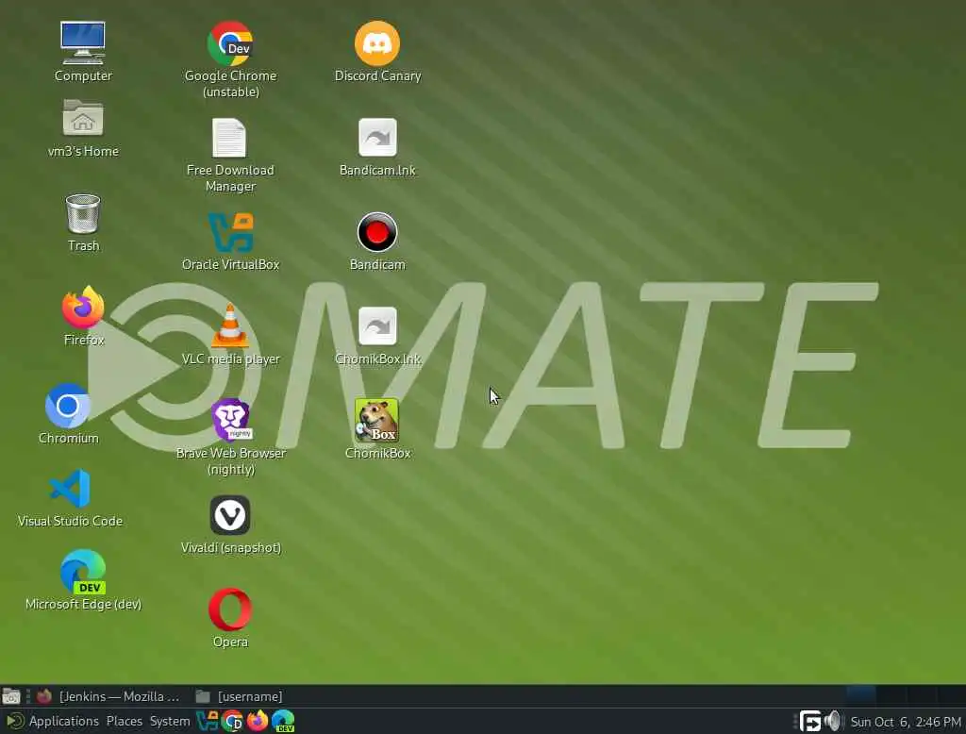This screenshot has width=966, height=734.
Task: Open the clock showing Sun Oct 6
Action: (905, 722)
